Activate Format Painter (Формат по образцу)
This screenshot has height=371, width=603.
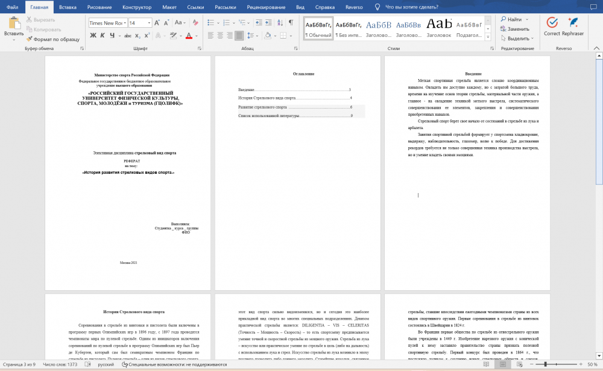[x=52, y=39]
